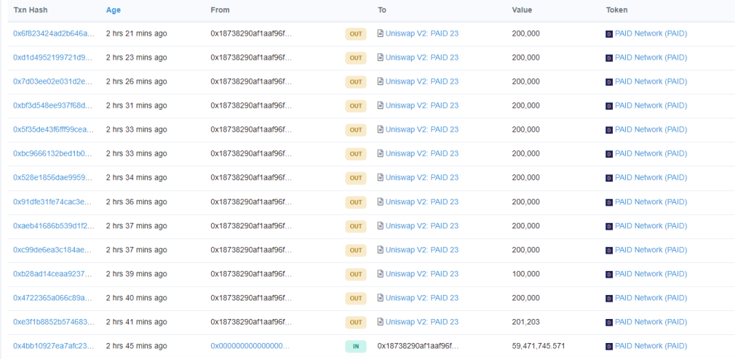Select the age text 2 hrs 36 mins ago
This screenshot has height=359, width=738.
click(x=137, y=201)
